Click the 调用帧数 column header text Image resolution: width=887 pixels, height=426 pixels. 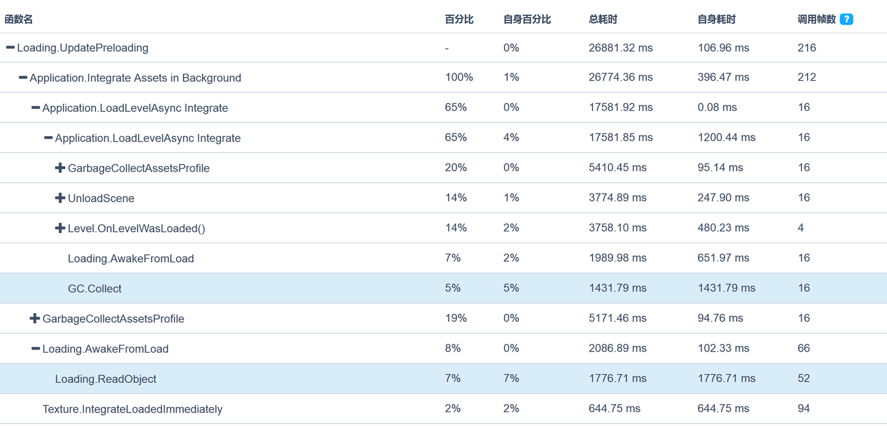pyautogui.click(x=816, y=19)
